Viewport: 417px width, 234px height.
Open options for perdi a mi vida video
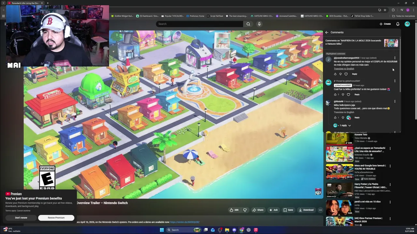tap(390, 202)
